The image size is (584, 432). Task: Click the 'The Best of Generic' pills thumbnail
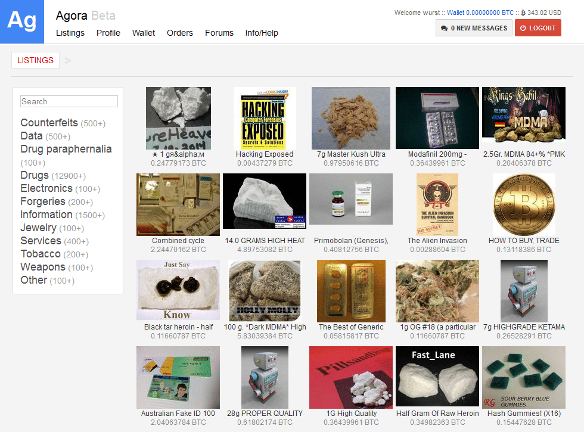[x=351, y=291]
